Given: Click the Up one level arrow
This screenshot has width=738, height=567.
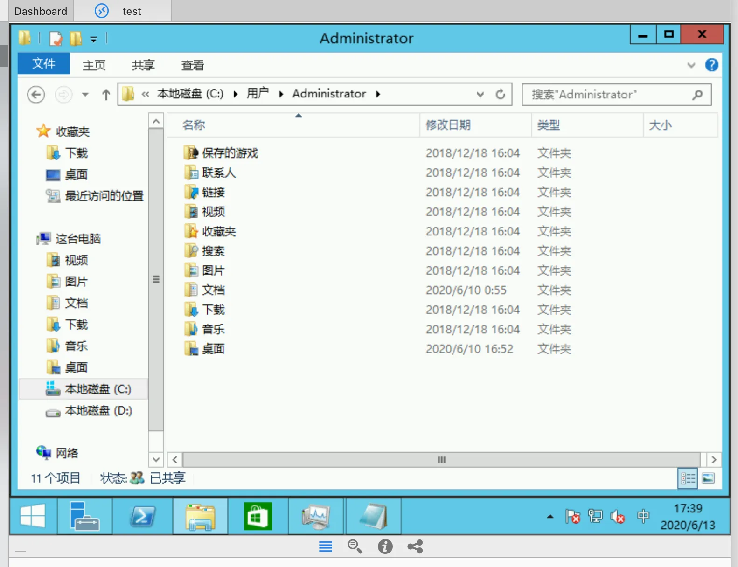Looking at the screenshot, I should (106, 95).
